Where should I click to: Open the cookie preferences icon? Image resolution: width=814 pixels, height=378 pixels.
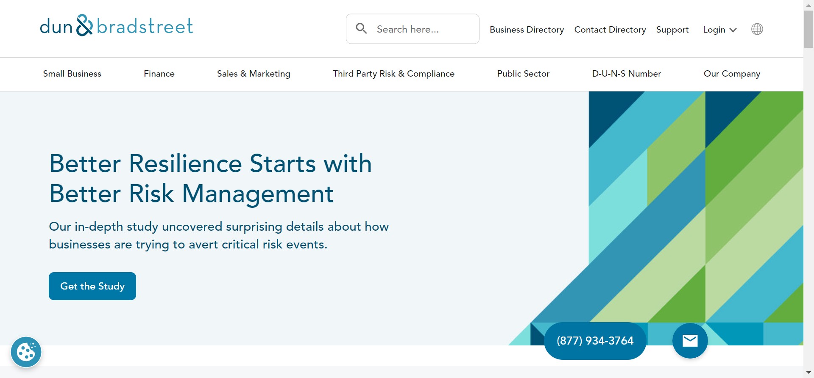26,352
